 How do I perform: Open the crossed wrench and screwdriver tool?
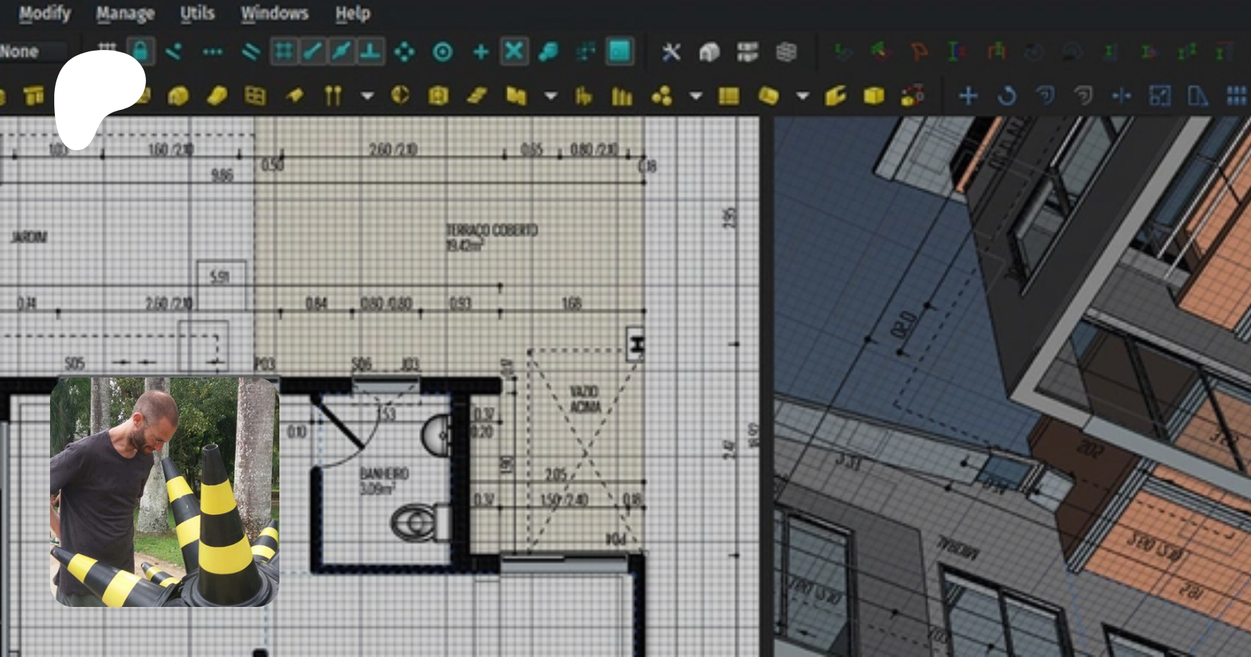pyautogui.click(x=671, y=52)
